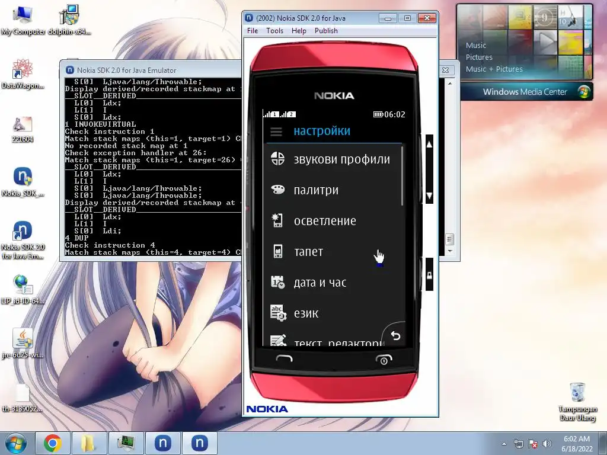Select th-3139052 desktop file
The image size is (607, 455).
click(23, 398)
